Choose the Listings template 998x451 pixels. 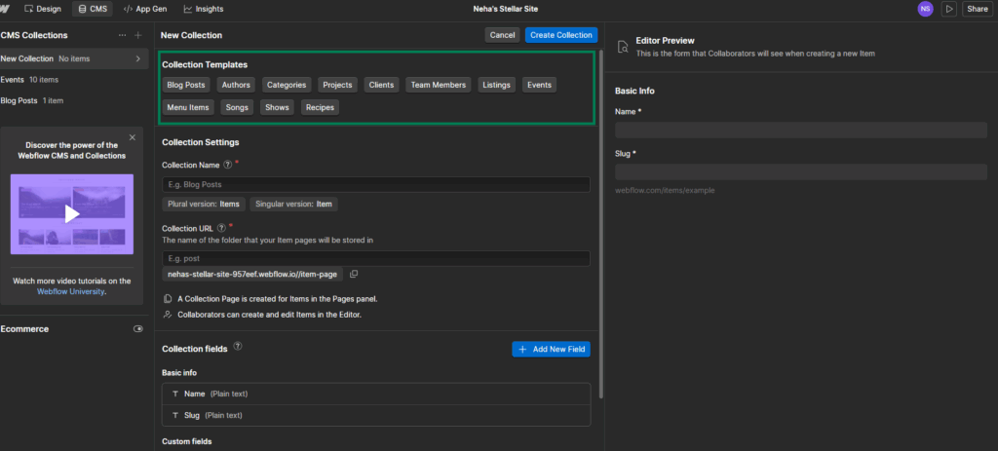496,85
